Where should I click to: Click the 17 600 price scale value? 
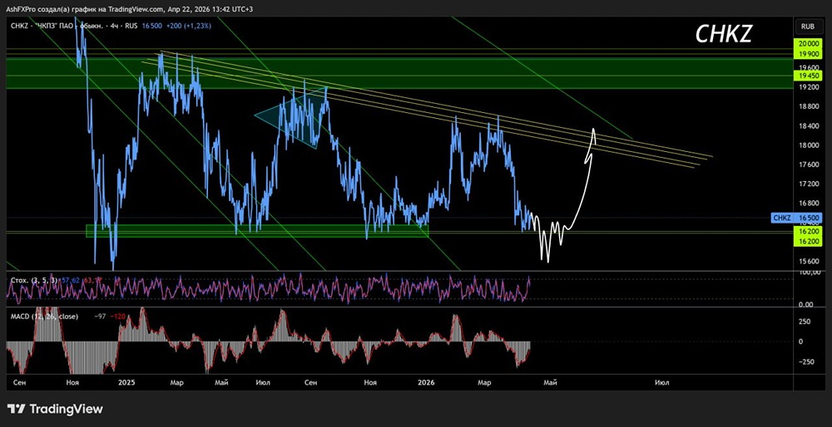(808, 164)
